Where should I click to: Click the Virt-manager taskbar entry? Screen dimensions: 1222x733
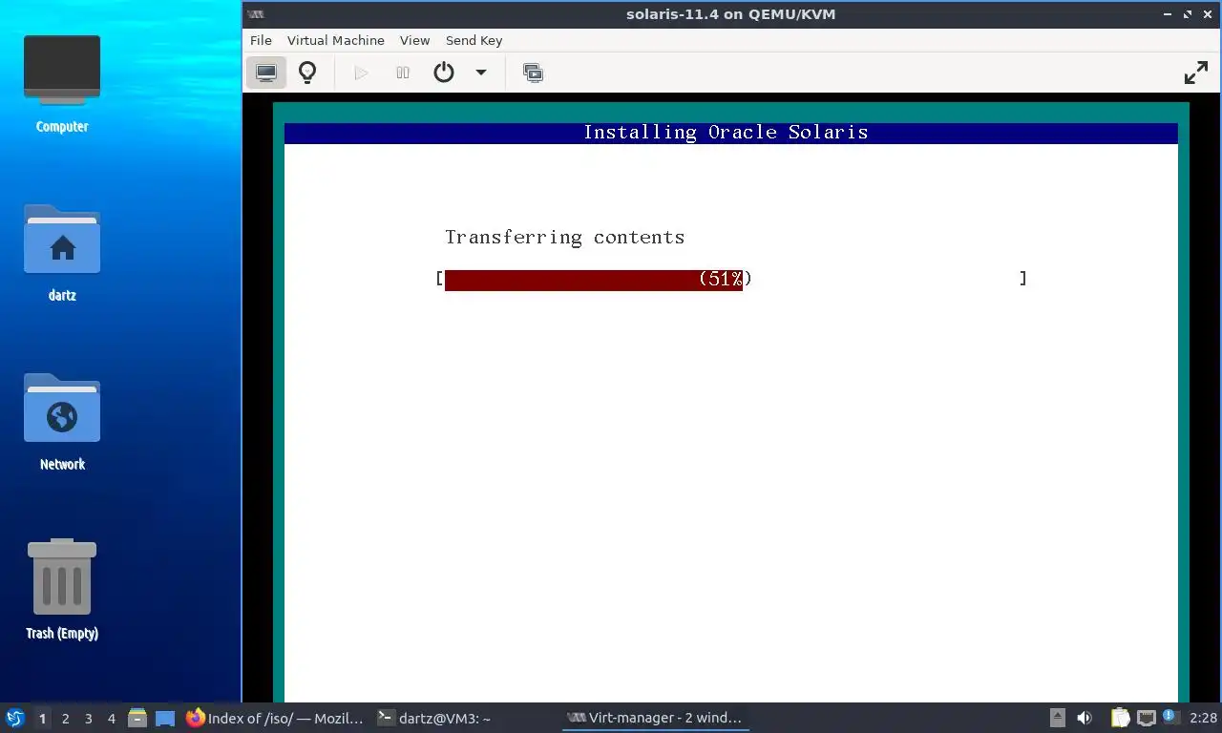coord(655,718)
